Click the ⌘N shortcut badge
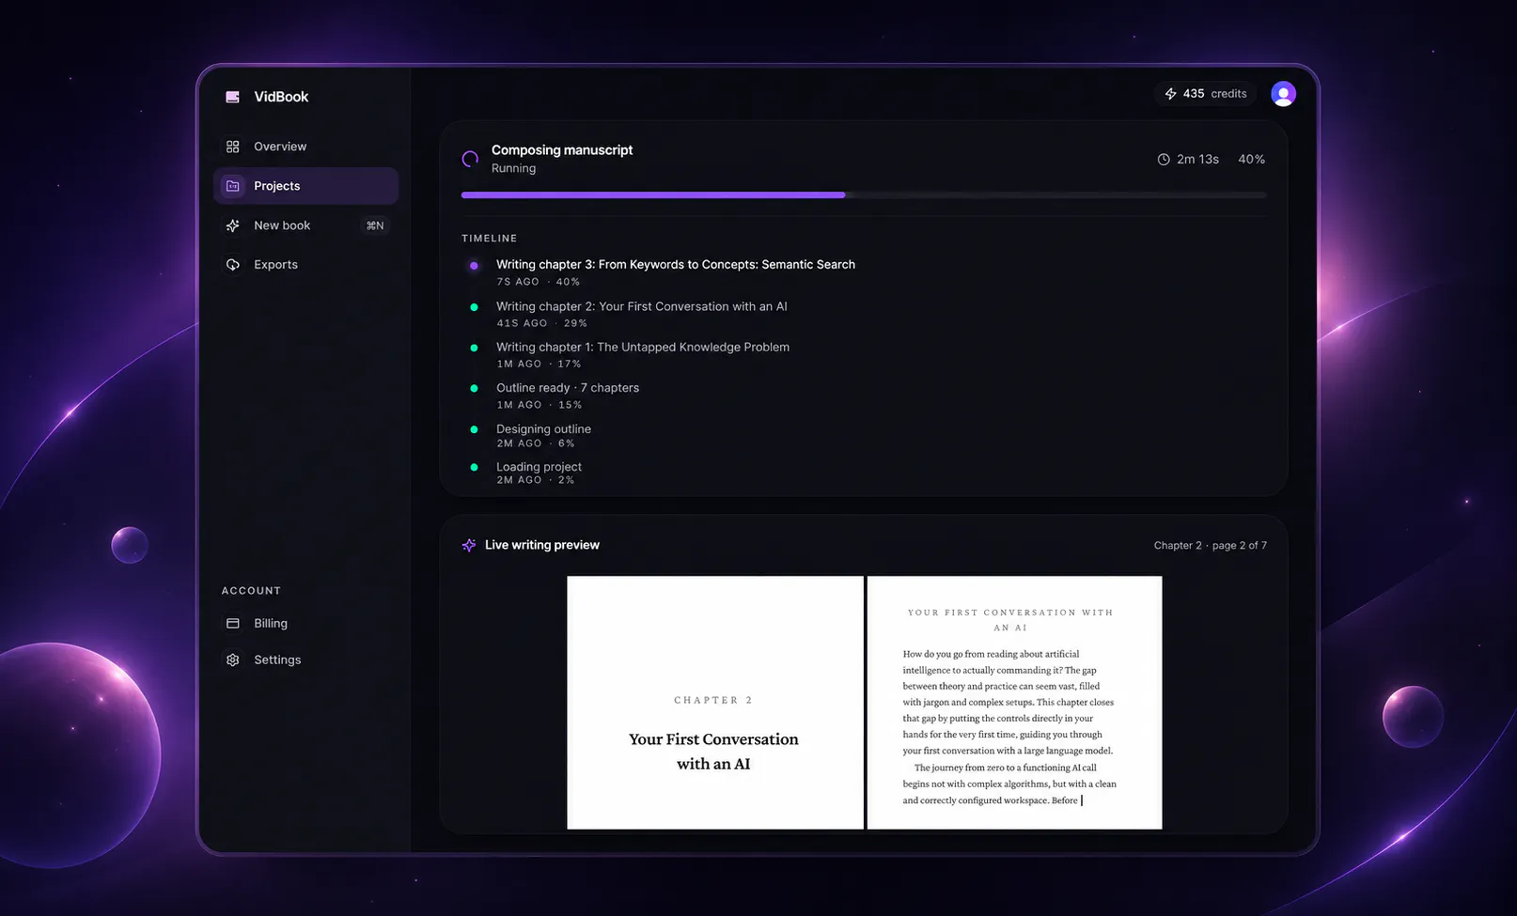The width and height of the screenshot is (1517, 916). tap(375, 225)
